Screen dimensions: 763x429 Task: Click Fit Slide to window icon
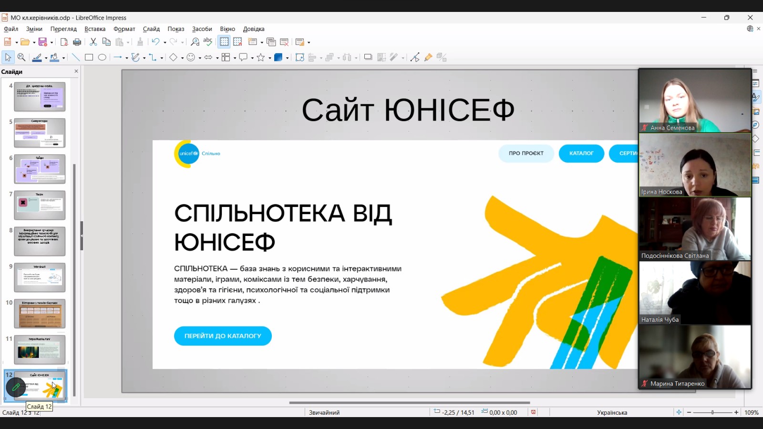click(679, 412)
